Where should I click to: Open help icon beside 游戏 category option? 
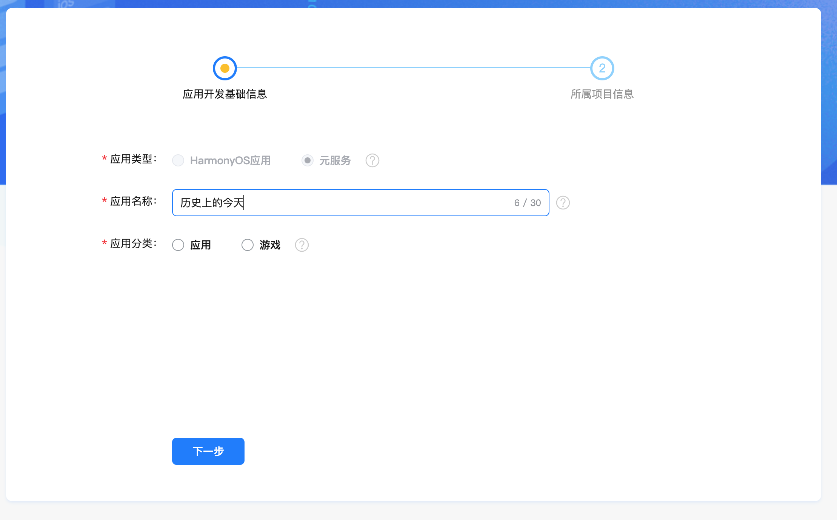click(302, 245)
